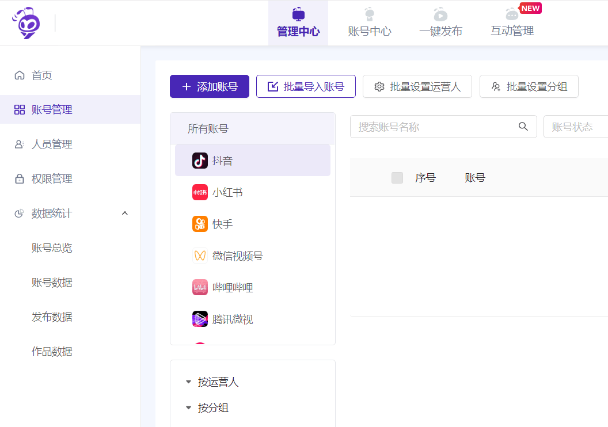Go to the 互动管理 tab

(512, 23)
